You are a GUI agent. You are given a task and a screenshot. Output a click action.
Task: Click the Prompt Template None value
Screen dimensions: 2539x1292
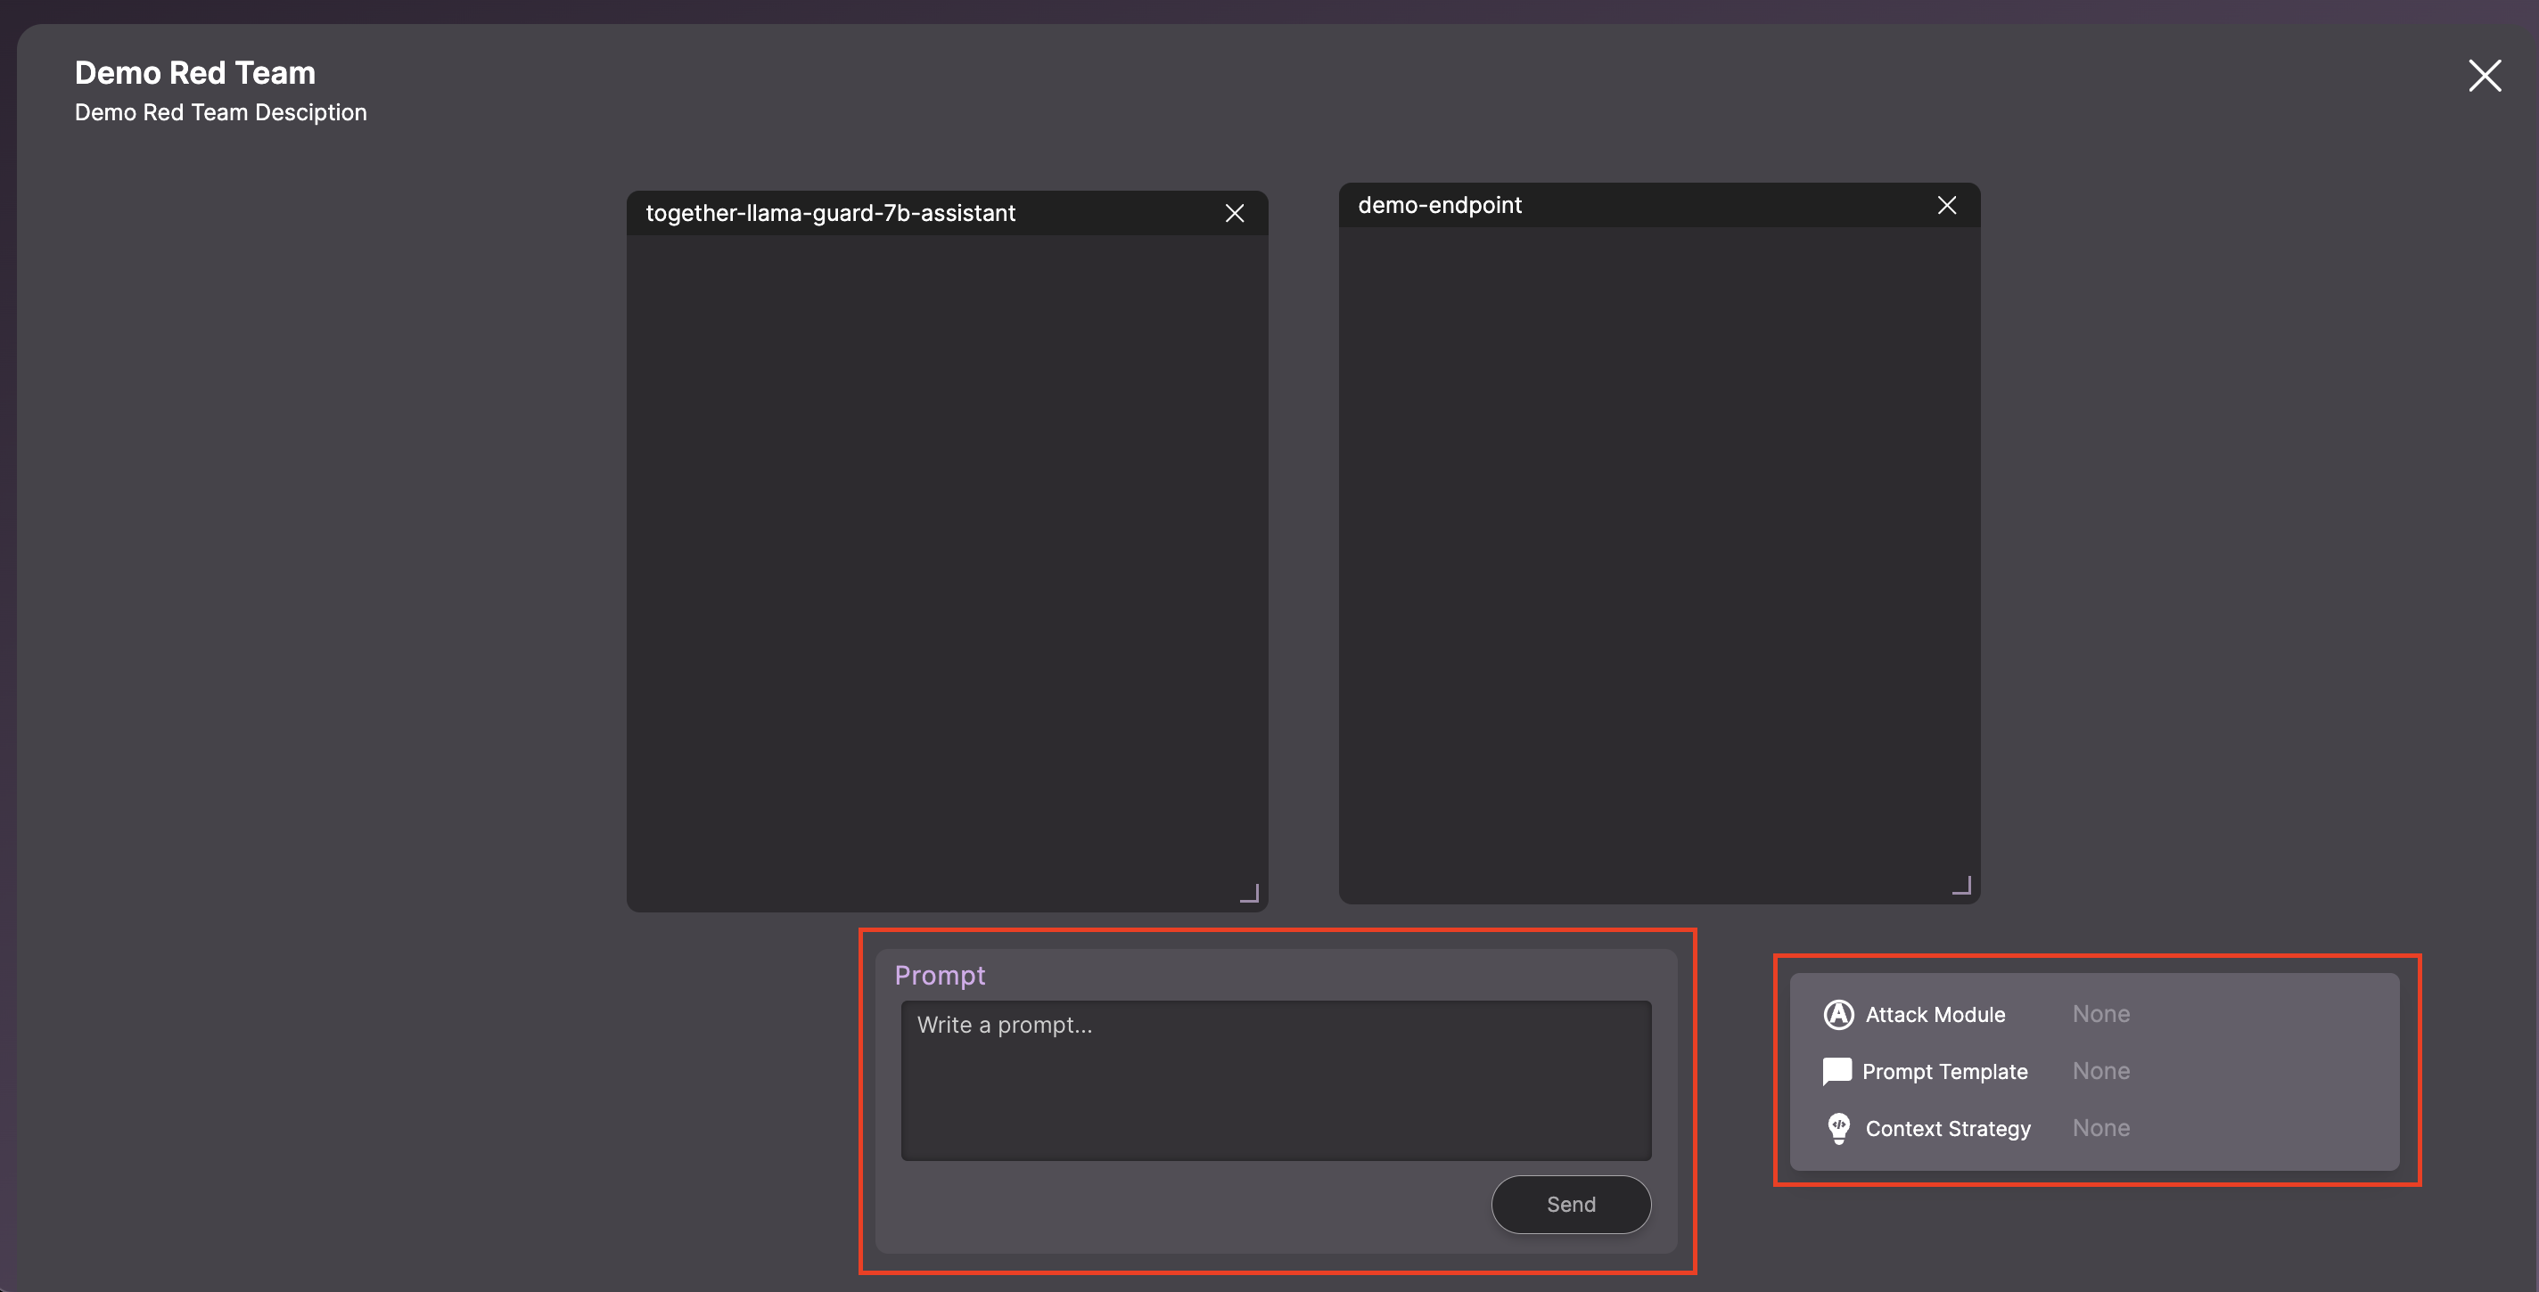2100,1071
